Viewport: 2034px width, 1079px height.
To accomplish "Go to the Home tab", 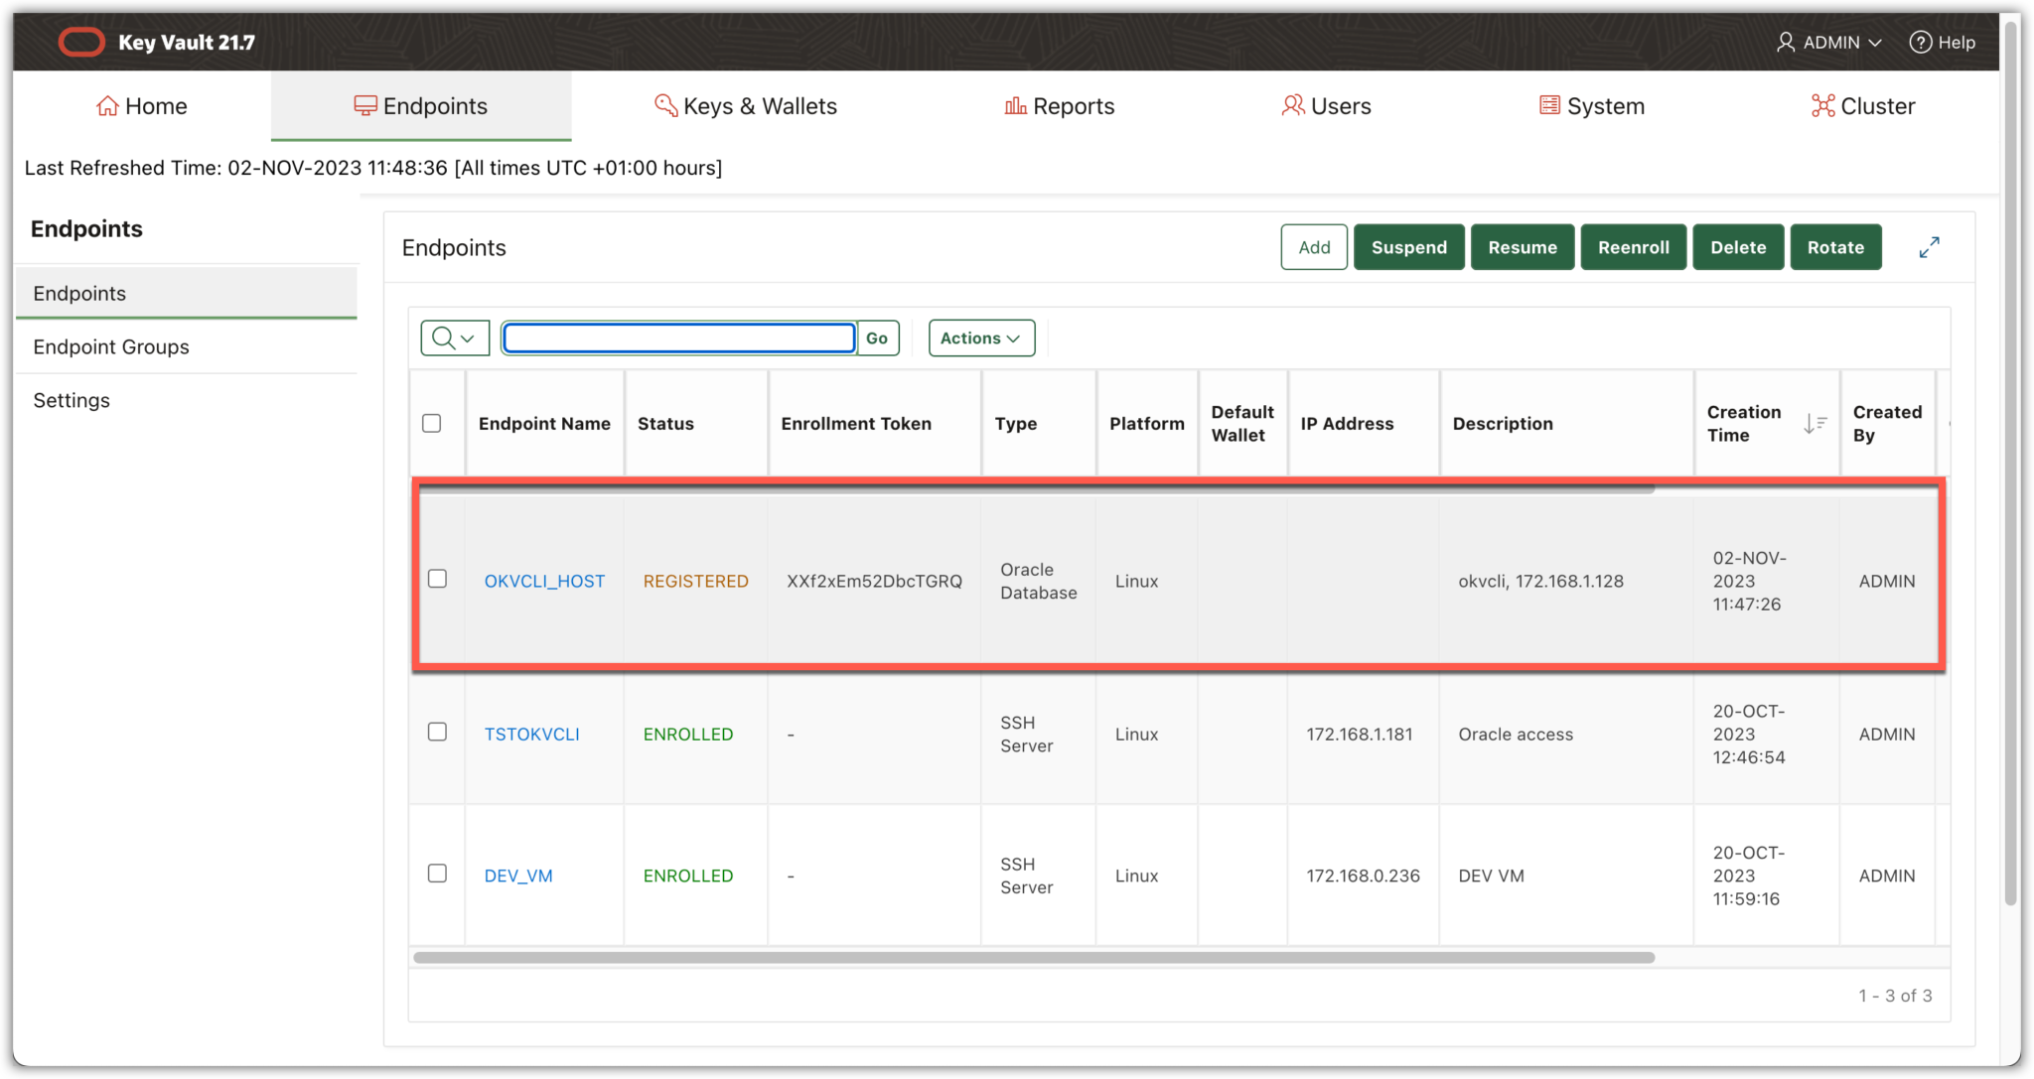I will 142,106.
